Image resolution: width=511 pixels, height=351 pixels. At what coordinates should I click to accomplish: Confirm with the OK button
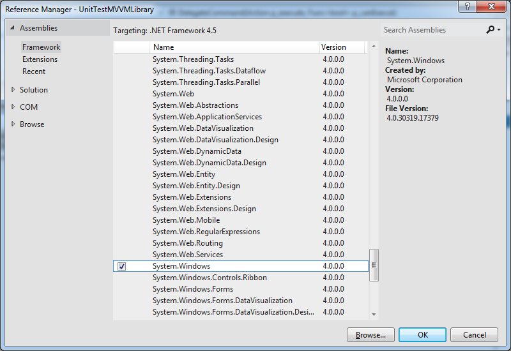pyautogui.click(x=422, y=334)
